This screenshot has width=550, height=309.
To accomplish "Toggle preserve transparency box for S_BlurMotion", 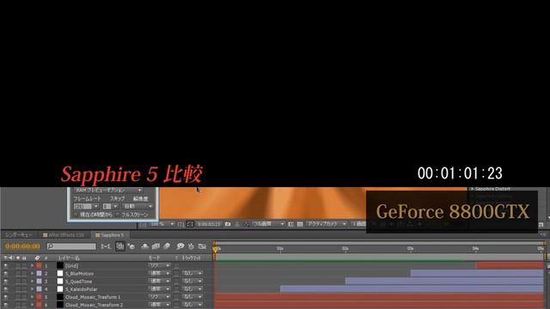I will tap(176, 274).
